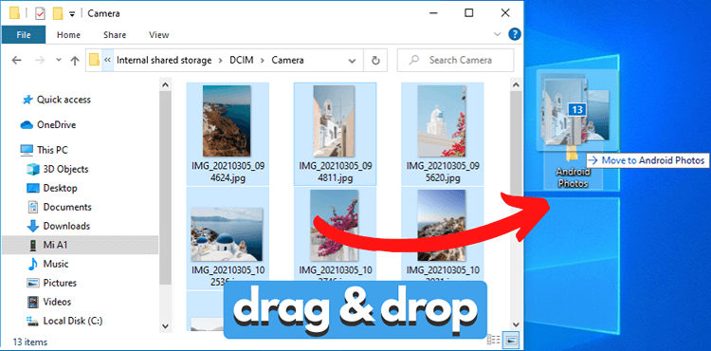Show hidden breadcrumb path with double chevron
The height and width of the screenshot is (351, 711).
(107, 61)
